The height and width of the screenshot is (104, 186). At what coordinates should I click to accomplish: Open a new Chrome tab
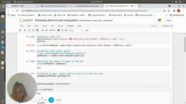140,6
